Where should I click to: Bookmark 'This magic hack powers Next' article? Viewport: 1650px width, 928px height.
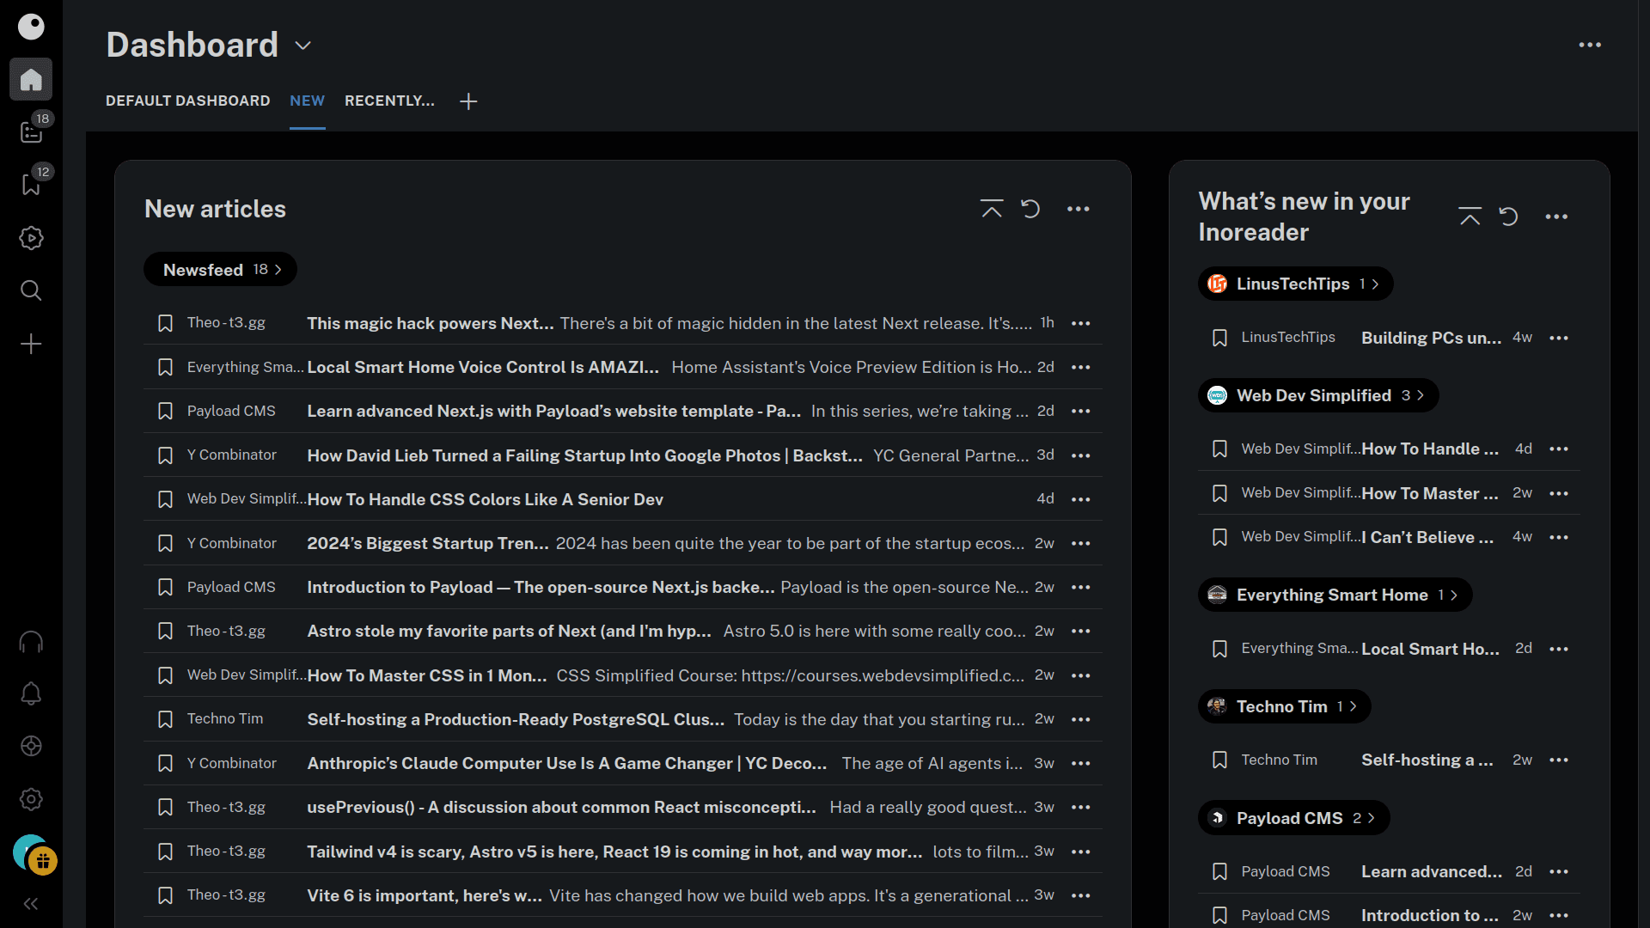[x=165, y=323]
